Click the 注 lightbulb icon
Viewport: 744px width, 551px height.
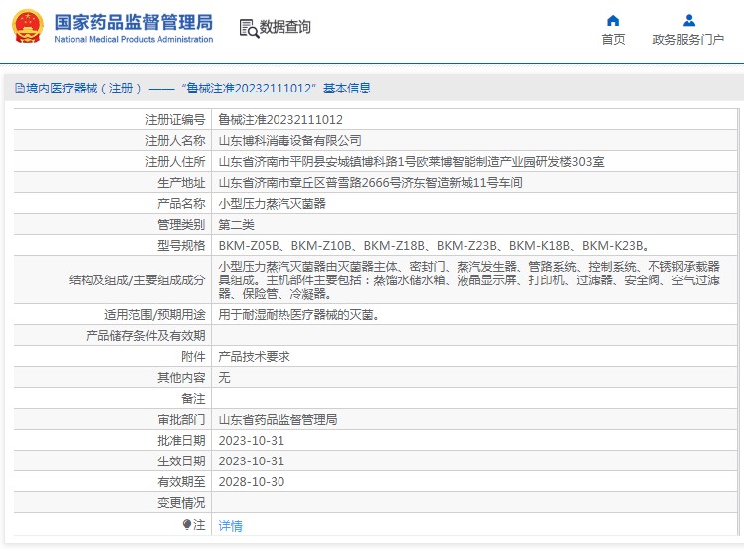(x=186, y=524)
